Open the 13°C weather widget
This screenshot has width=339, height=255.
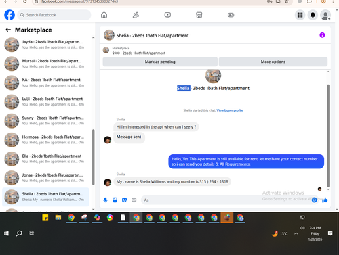click(x=280, y=233)
